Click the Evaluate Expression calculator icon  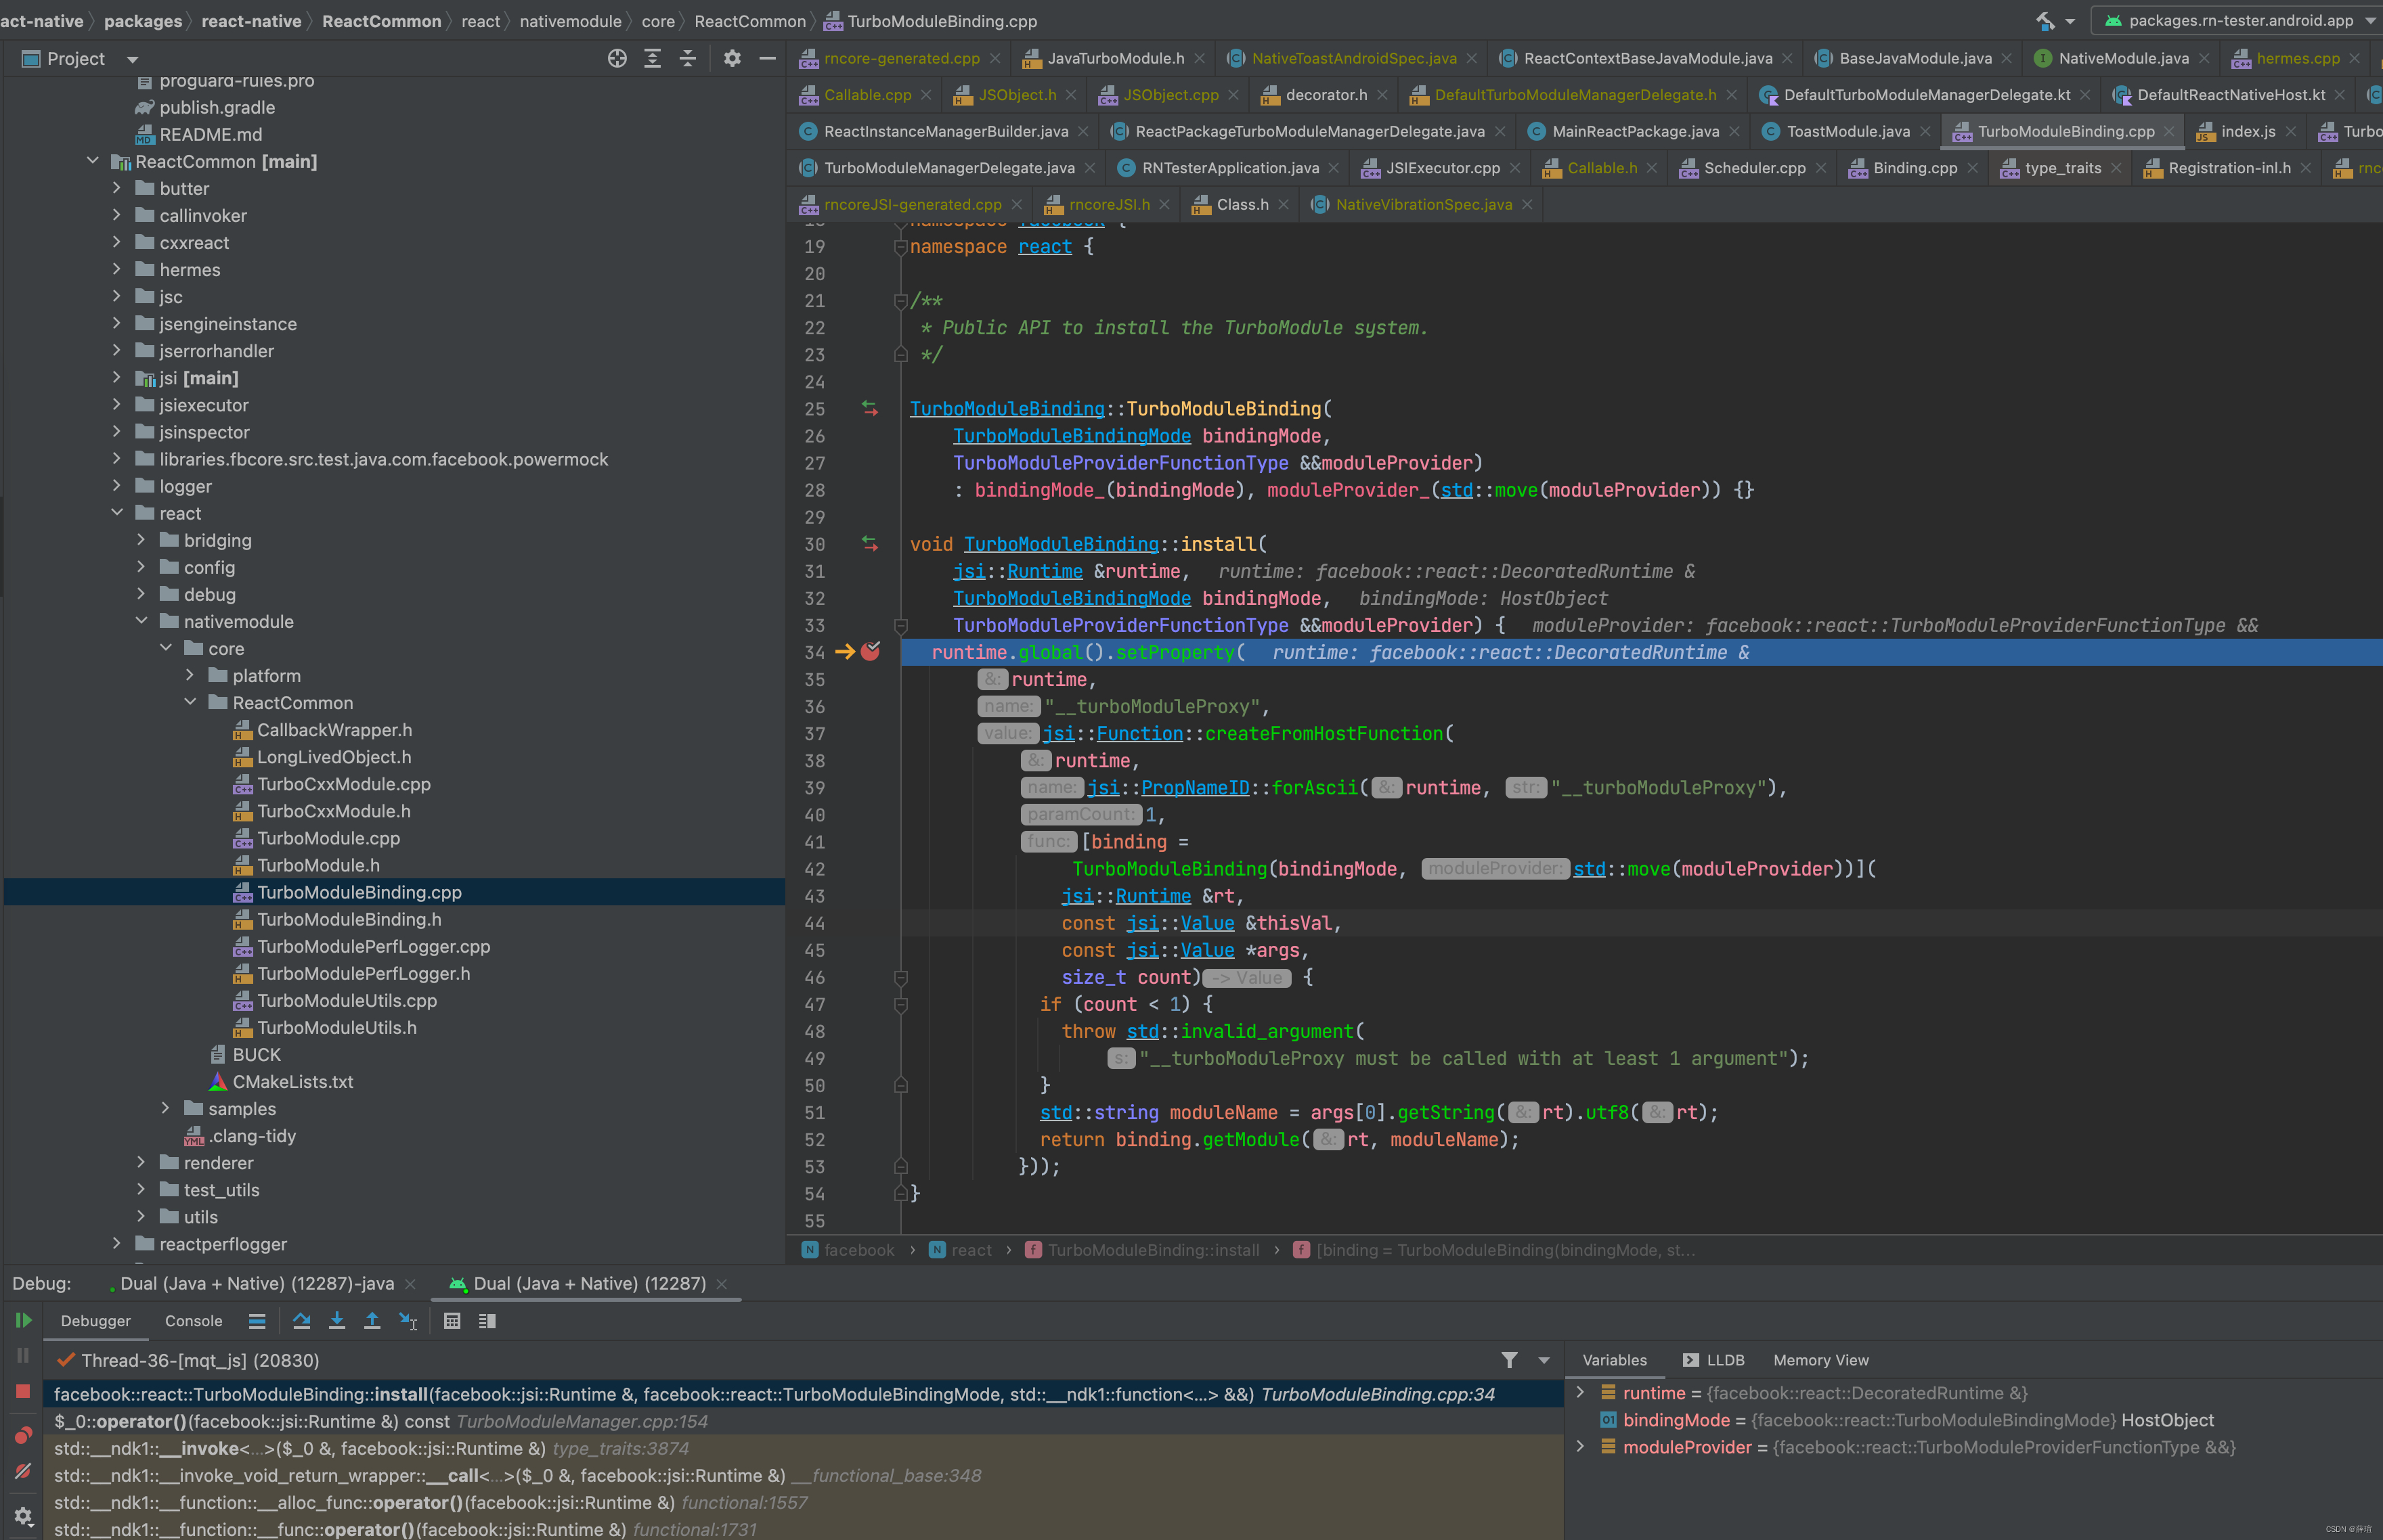(452, 1321)
